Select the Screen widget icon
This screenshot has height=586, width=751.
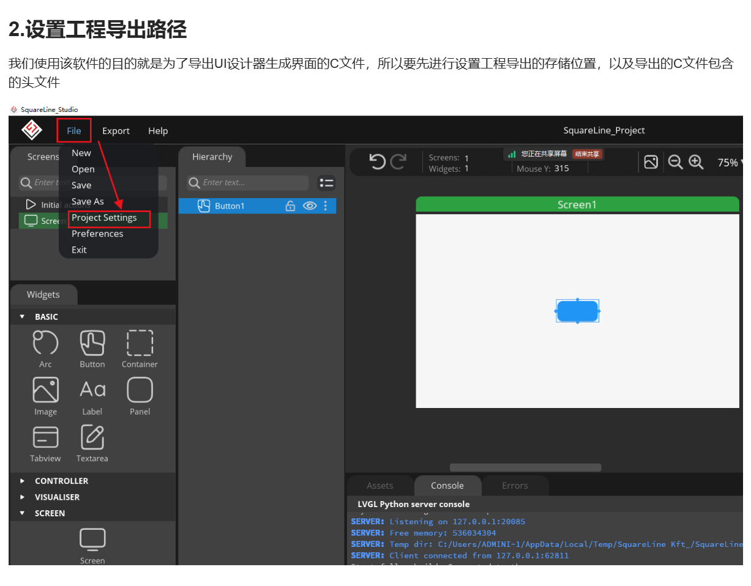[x=92, y=540]
